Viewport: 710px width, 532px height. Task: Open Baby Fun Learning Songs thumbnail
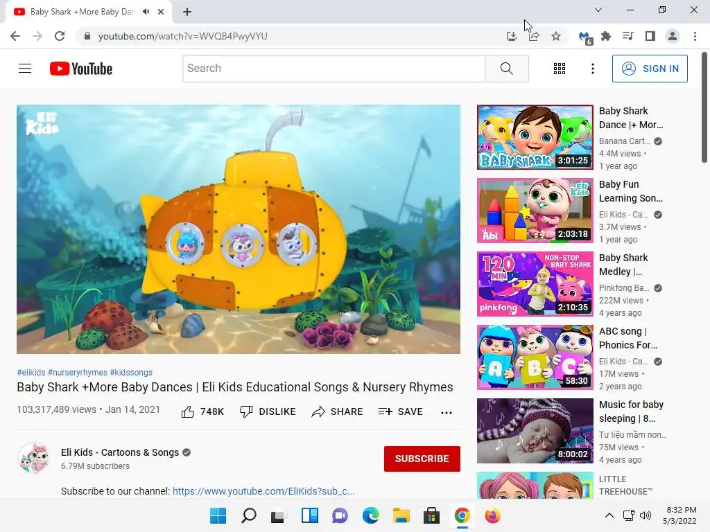tap(535, 211)
